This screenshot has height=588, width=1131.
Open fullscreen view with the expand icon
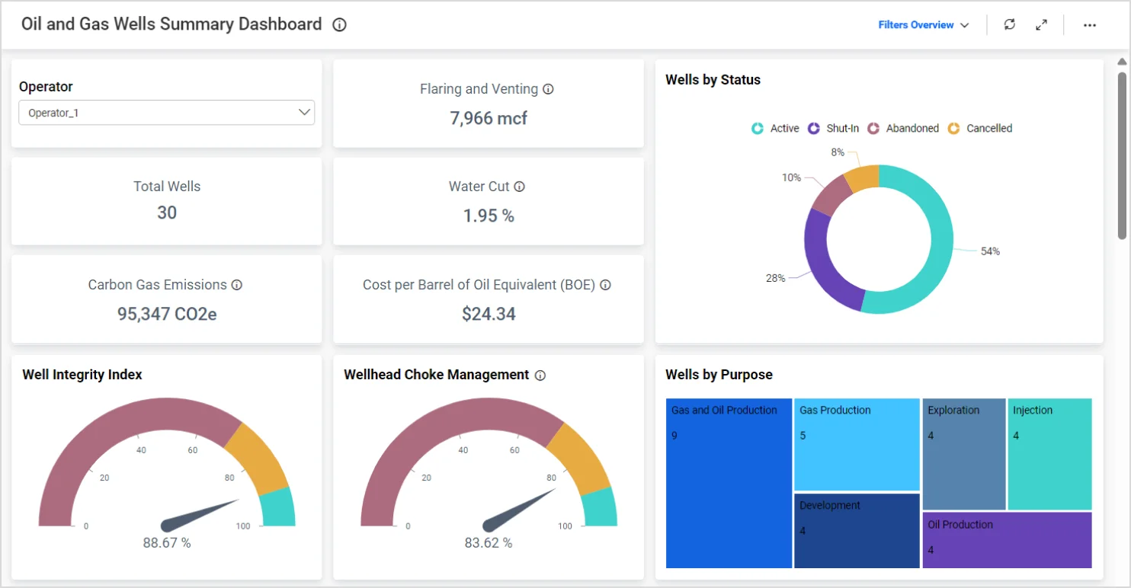click(1041, 25)
